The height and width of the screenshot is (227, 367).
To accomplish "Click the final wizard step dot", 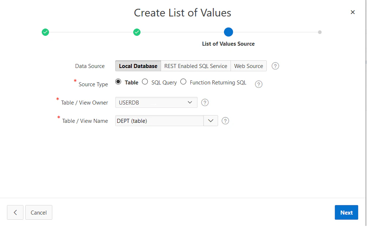I will (x=320, y=32).
